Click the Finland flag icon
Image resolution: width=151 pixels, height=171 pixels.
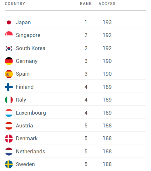pyautogui.click(x=9, y=87)
